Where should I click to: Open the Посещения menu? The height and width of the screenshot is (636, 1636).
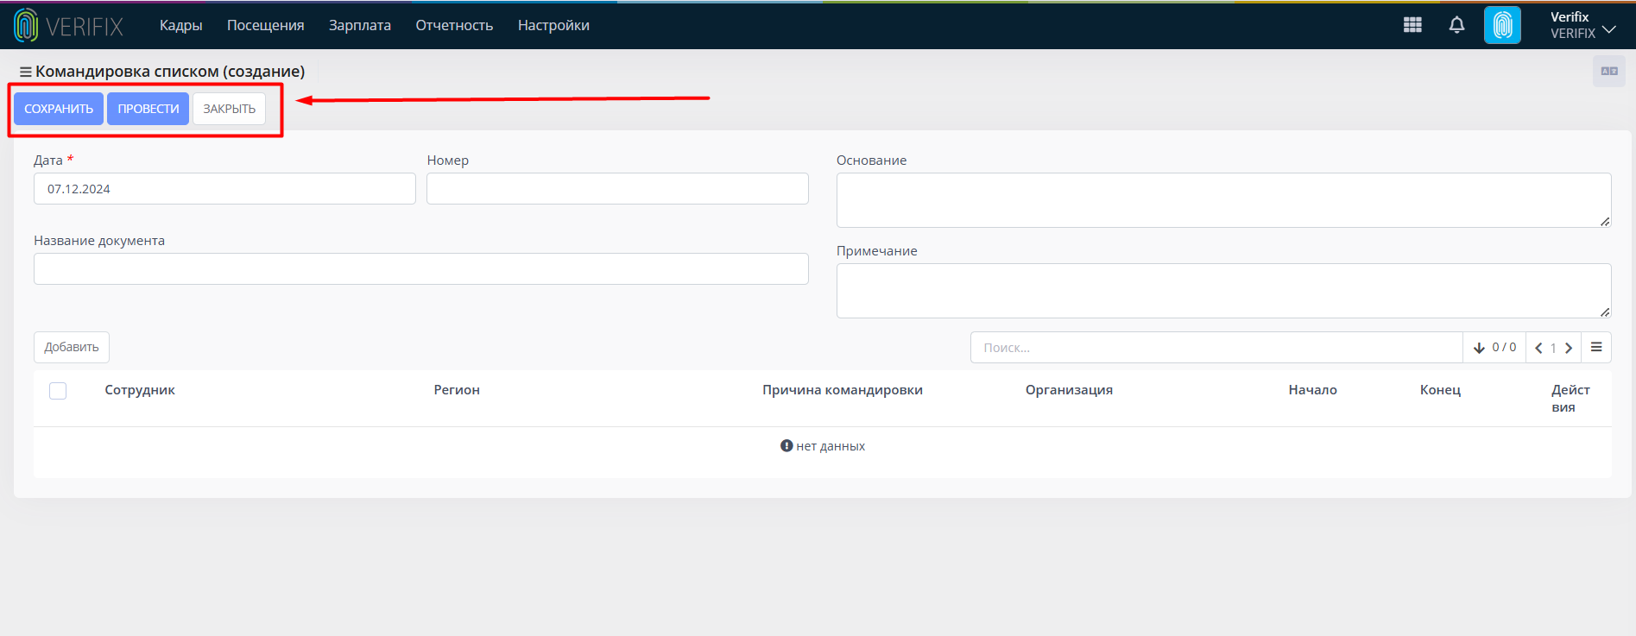266,25
